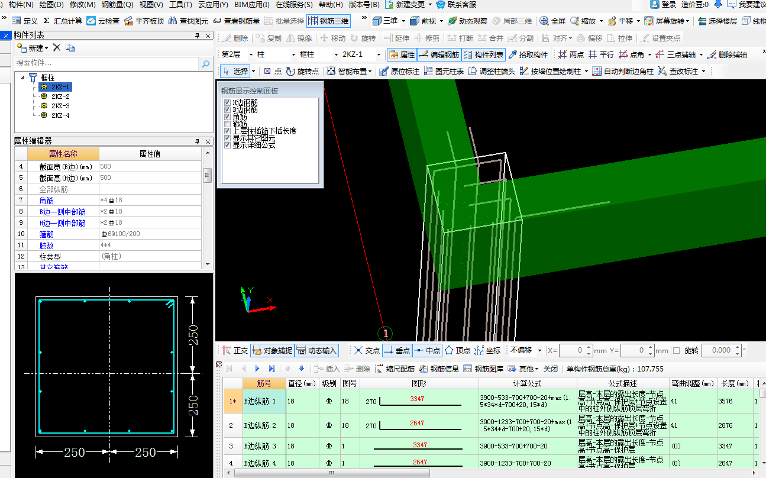Image resolution: width=766 pixels, height=478 pixels.
Task: Open the 其他 dropdown in rebar toolbar
Action: [x=524, y=369]
